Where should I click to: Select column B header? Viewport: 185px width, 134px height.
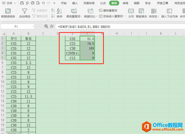29,34
